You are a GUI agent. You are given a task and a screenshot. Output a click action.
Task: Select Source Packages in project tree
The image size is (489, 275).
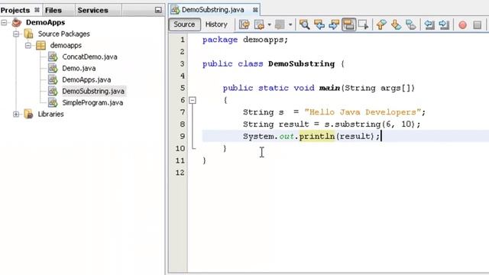click(64, 34)
